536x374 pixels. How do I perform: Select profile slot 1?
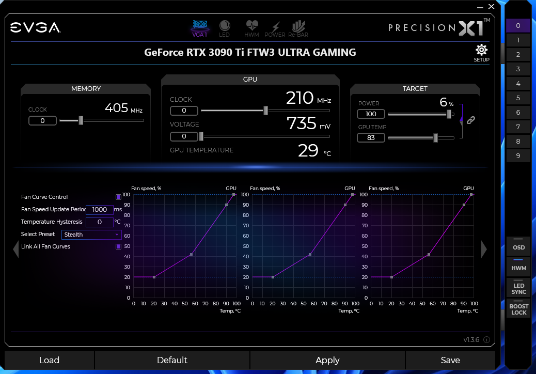click(518, 40)
